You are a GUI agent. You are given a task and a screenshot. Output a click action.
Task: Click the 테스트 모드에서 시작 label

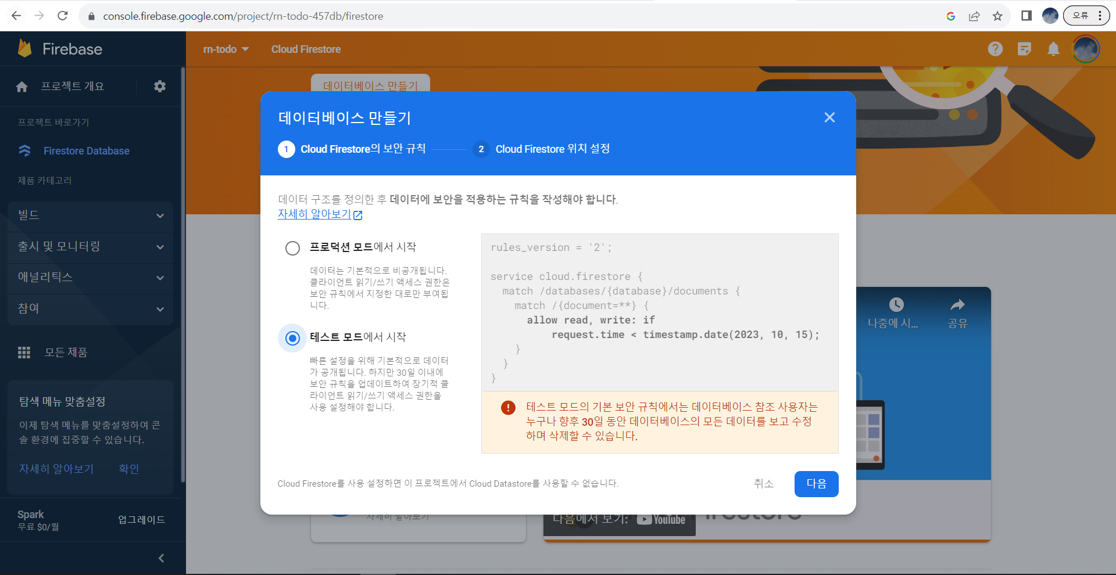[x=358, y=337]
